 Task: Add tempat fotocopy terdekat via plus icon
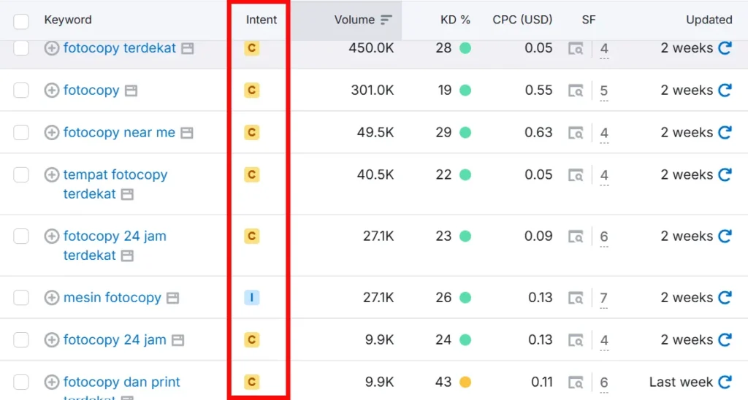pyautogui.click(x=52, y=175)
